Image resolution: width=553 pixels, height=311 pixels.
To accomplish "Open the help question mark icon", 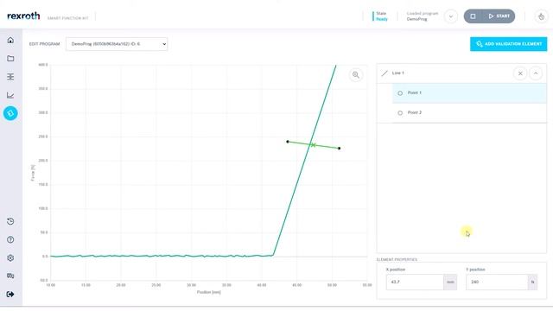I will (x=10, y=240).
